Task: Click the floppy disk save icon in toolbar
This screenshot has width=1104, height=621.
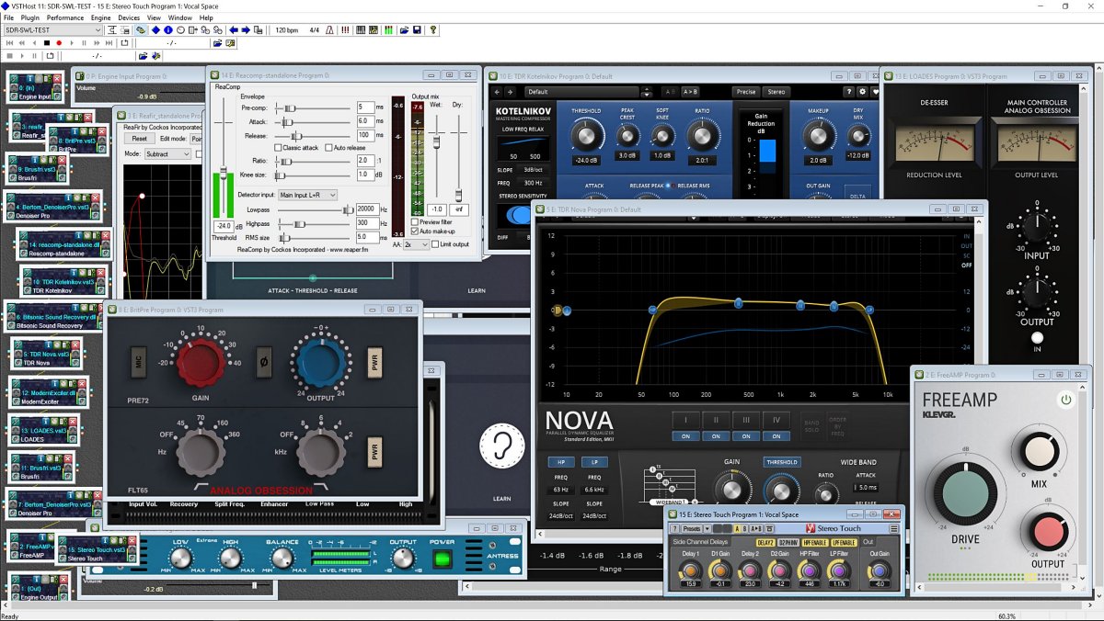Action: click(417, 30)
